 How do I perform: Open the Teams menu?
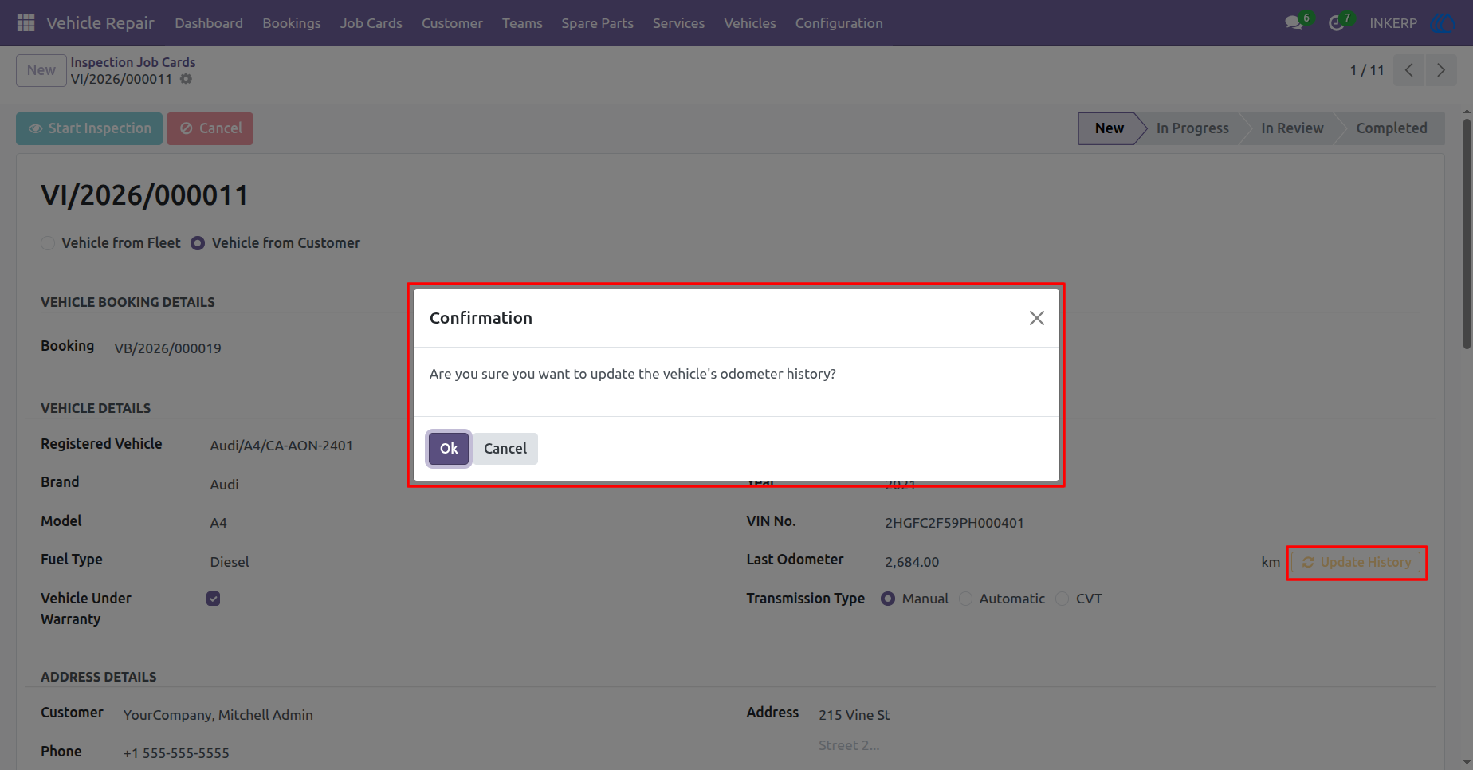[522, 23]
